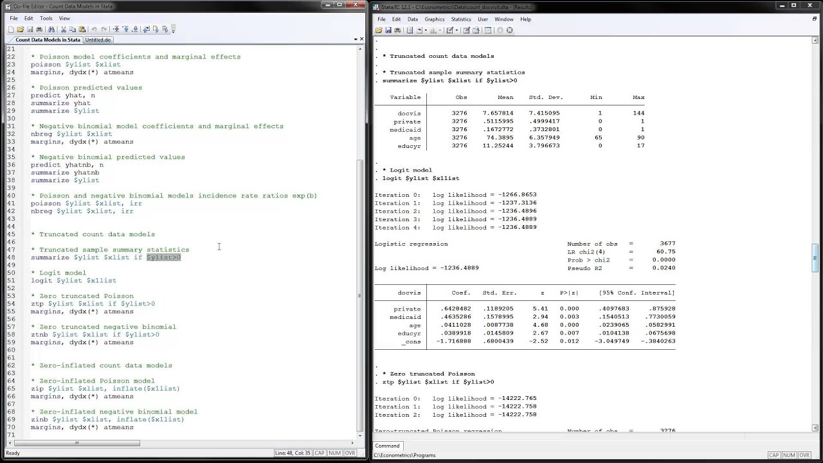This screenshot has width=823, height=463.
Task: Click C:\Econometrics\Programs path in Stata status bar
Action: click(x=406, y=455)
